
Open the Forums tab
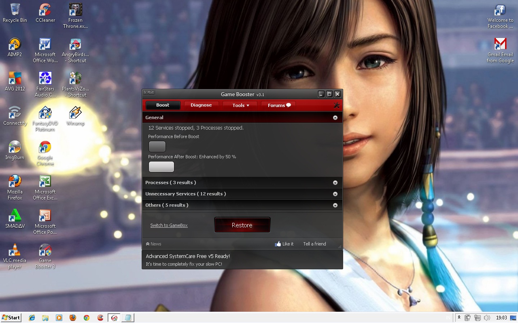(x=279, y=105)
